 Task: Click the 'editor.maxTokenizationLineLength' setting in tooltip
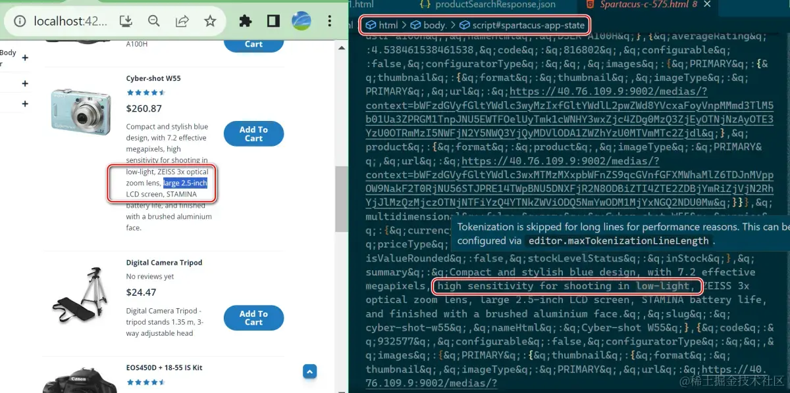(618, 241)
